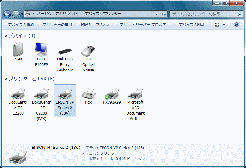Click プリンターの追加 in the toolbar
The width and height of the screenshot is (246, 168).
(x=57, y=25)
